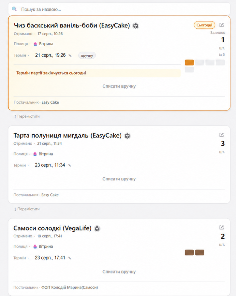Click the cupcake shelf icon on Чиз баскський card

35,44
